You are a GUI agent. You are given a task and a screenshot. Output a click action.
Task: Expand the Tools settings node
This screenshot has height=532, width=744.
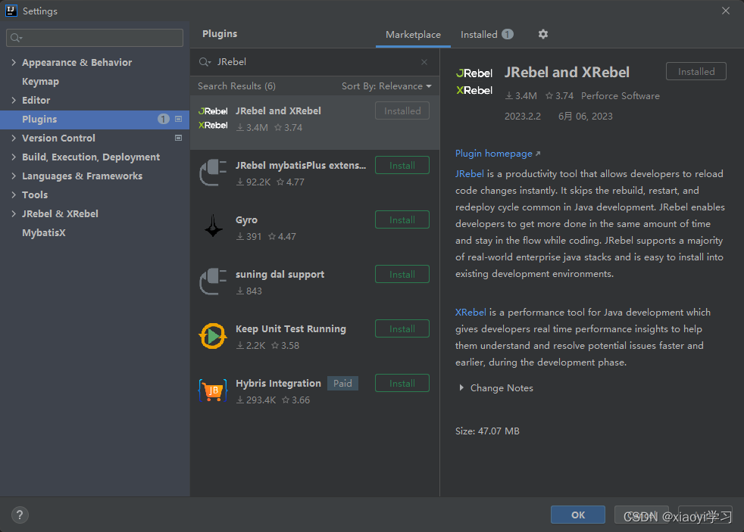tap(14, 194)
